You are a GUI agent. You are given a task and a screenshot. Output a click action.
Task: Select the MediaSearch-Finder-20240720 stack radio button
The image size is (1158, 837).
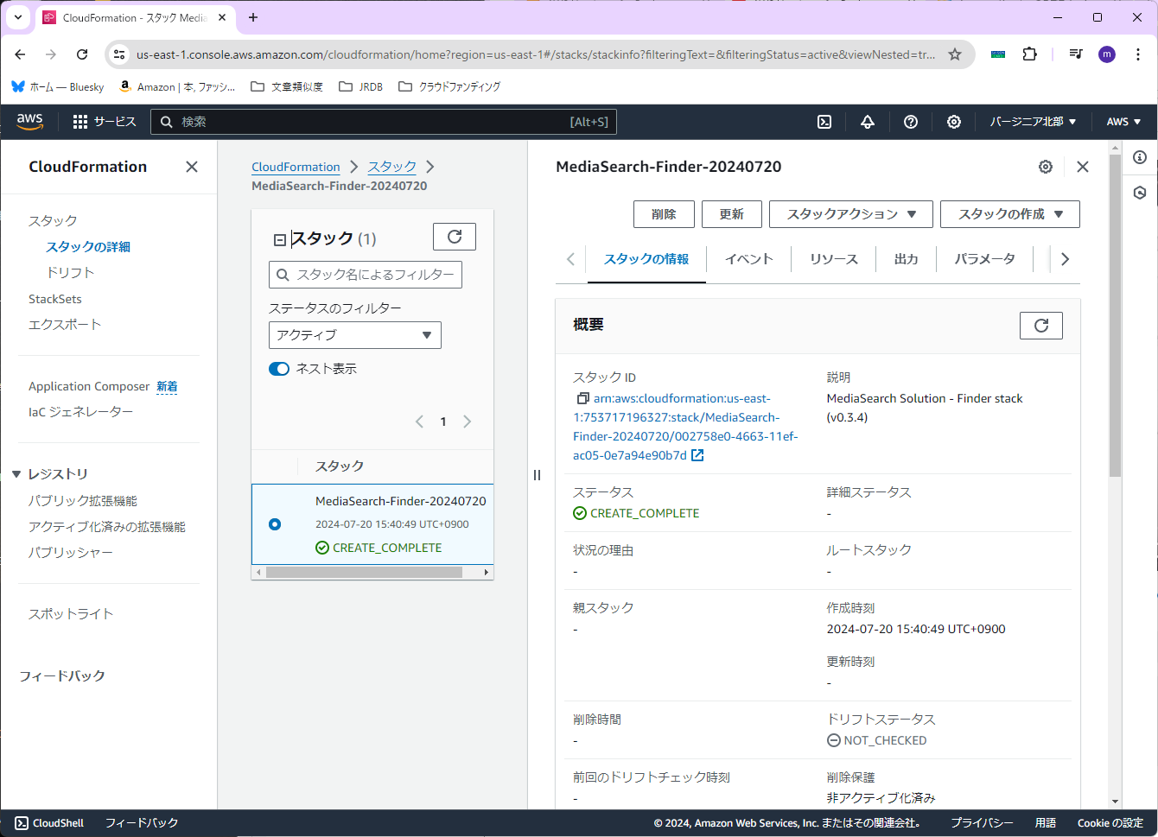[275, 524]
